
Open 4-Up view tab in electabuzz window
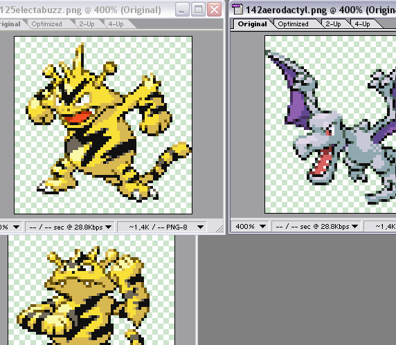pyautogui.click(x=118, y=24)
